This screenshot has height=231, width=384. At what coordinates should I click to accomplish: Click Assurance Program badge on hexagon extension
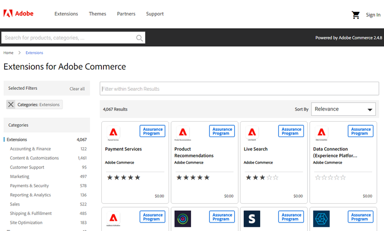click(361, 217)
